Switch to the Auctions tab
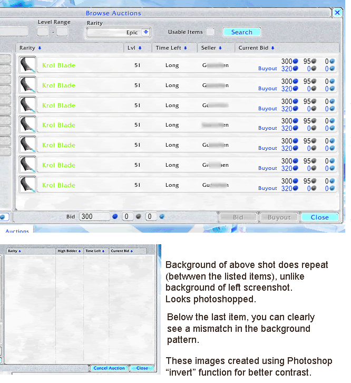 tap(17, 231)
